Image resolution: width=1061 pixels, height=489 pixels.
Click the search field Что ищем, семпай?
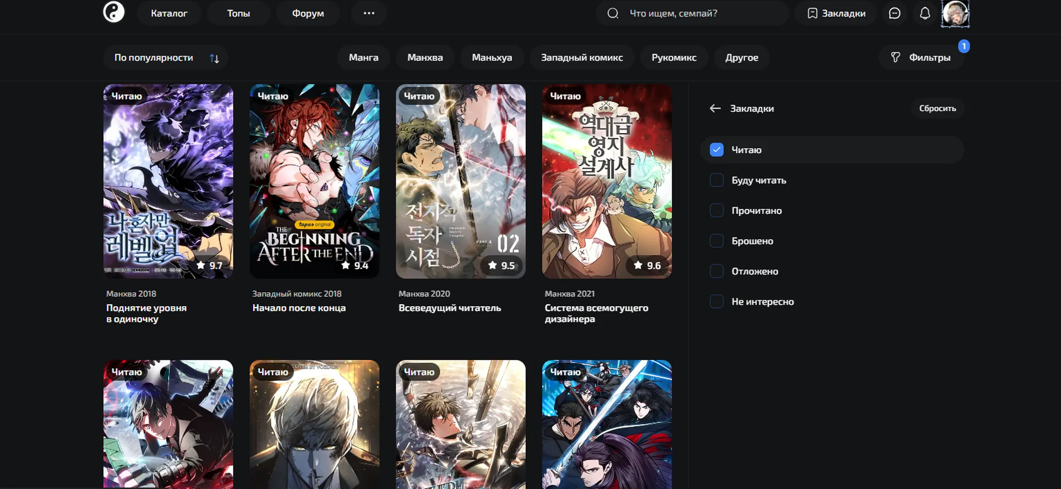click(692, 13)
